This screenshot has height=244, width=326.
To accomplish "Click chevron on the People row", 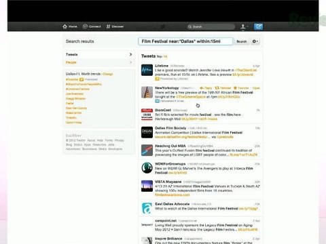I will pos(130,62).
